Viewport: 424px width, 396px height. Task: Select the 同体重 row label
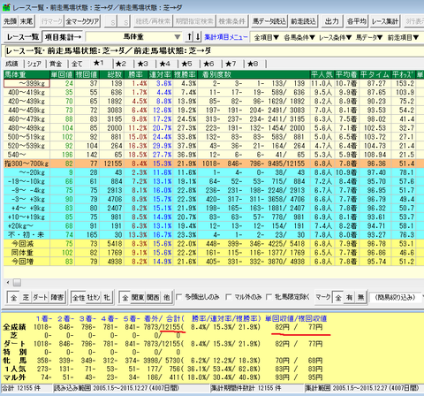coord(26,253)
